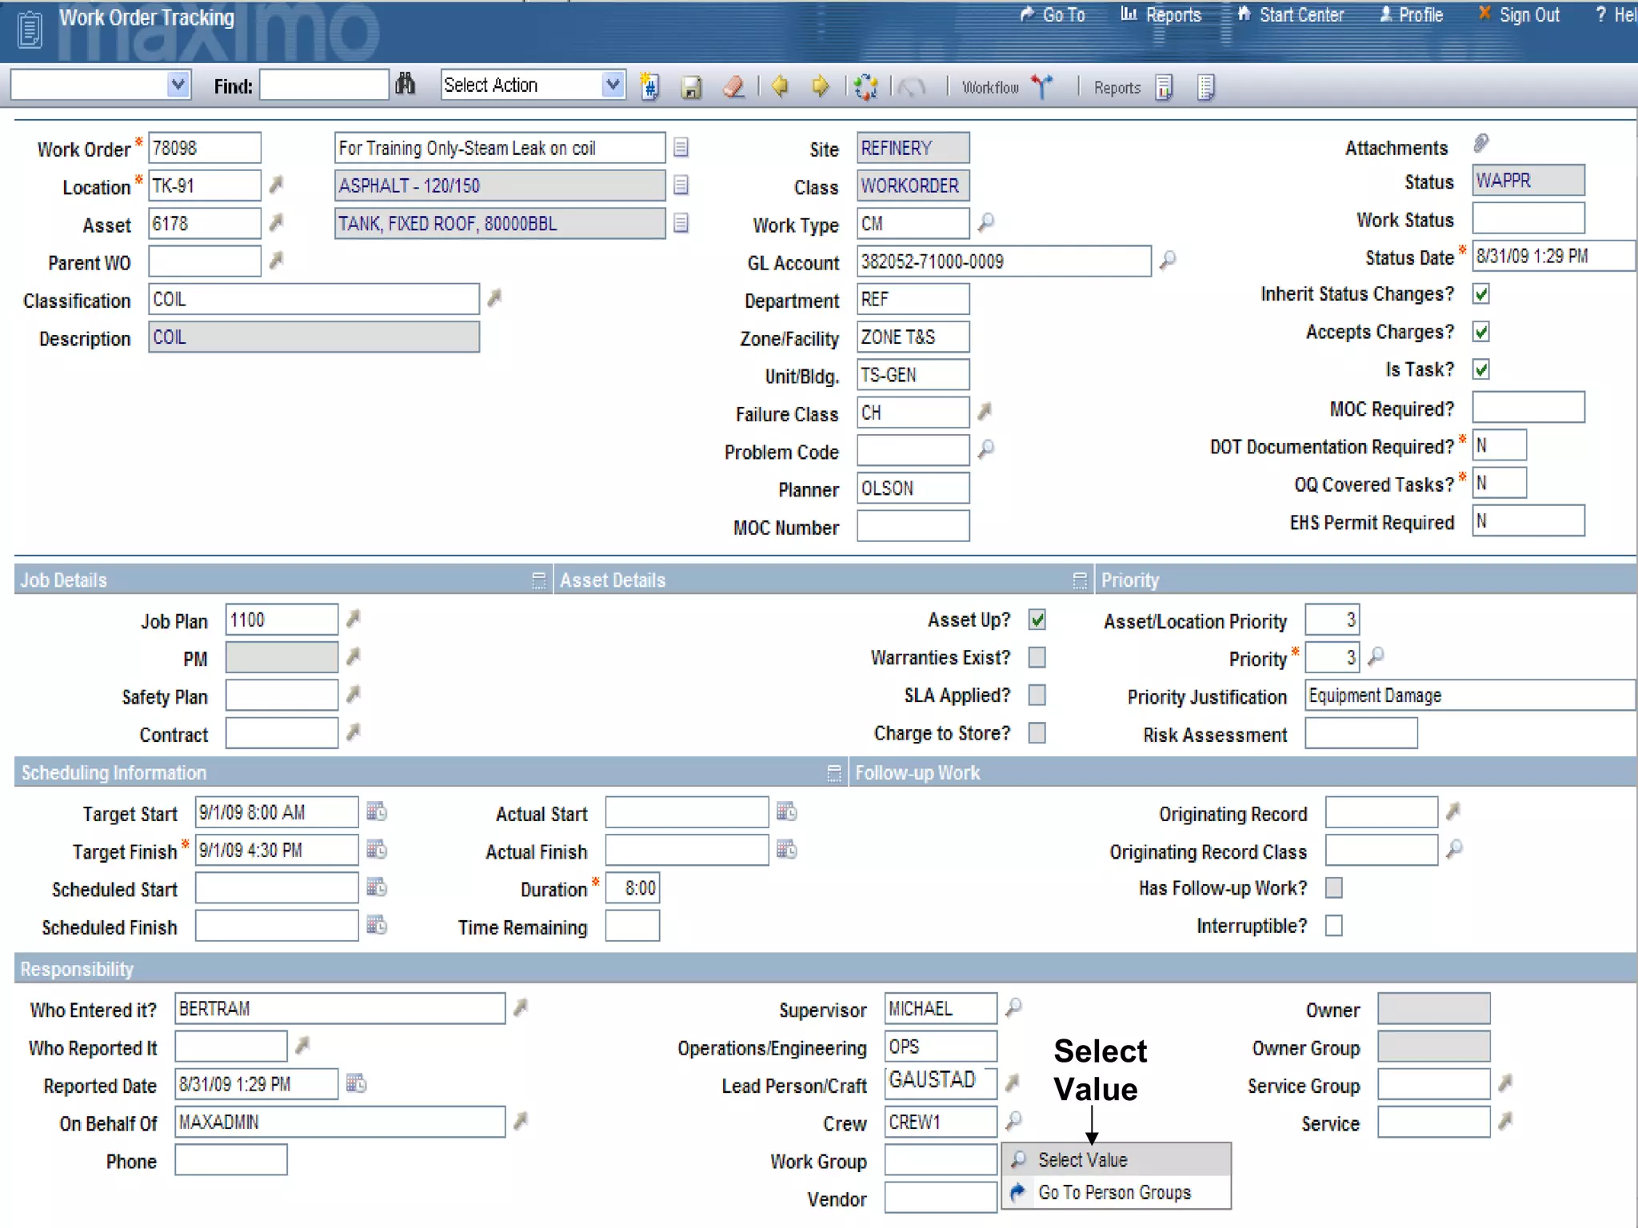Go to previous record arrow
This screenshot has height=1228, width=1638.
(x=780, y=86)
